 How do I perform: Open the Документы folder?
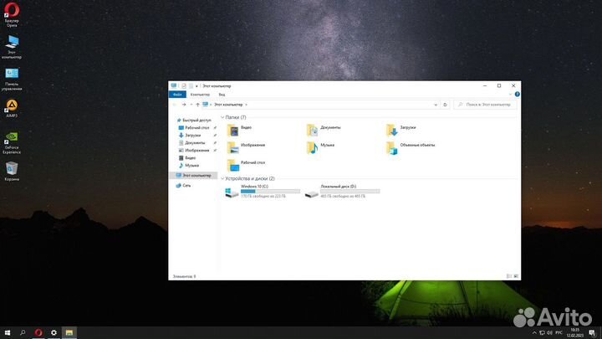tap(324, 130)
